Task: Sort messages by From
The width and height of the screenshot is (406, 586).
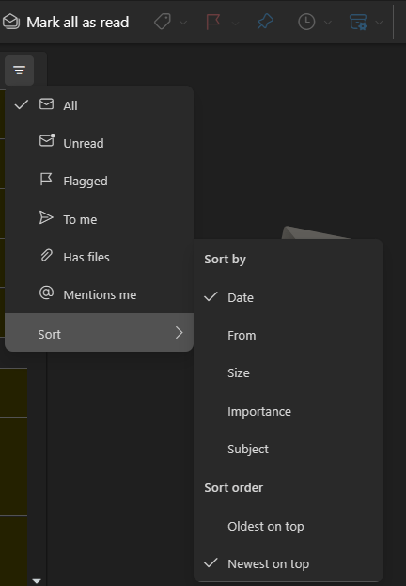Action: pos(289,335)
